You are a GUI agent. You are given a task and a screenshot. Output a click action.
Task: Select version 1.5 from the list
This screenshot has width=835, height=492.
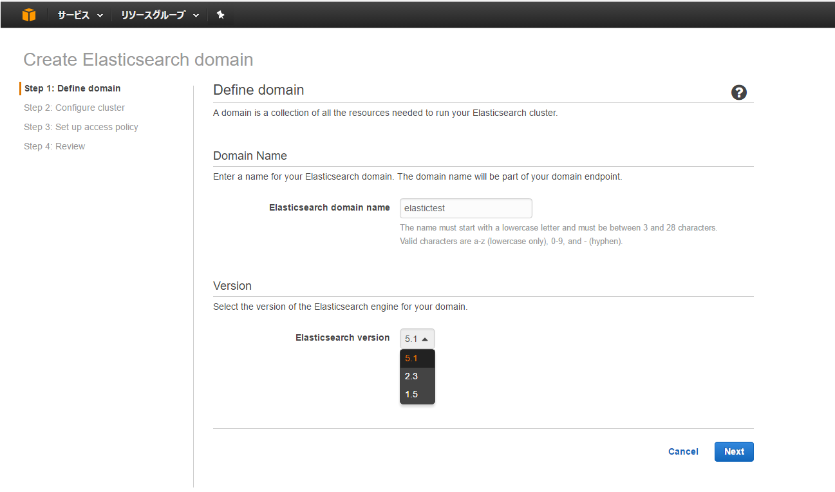417,394
